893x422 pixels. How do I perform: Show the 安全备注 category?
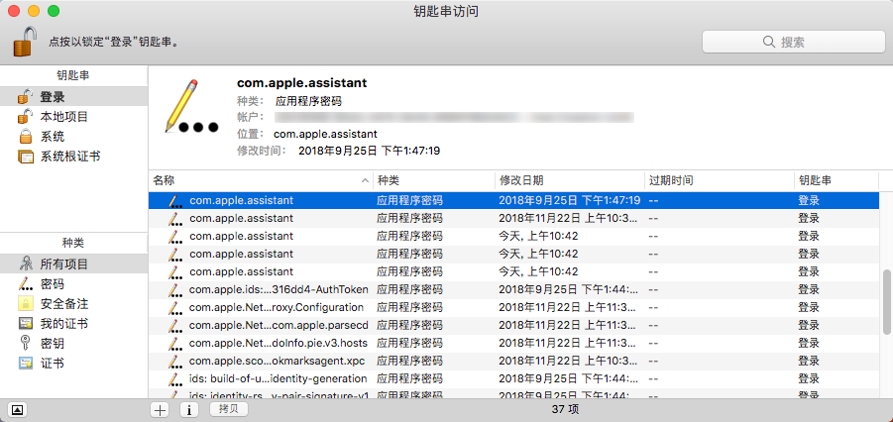[x=63, y=304]
